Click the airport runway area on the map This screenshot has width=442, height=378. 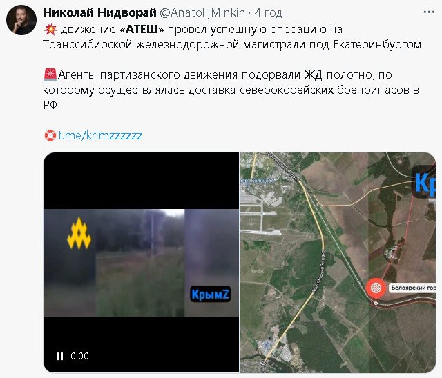pyautogui.click(x=261, y=215)
